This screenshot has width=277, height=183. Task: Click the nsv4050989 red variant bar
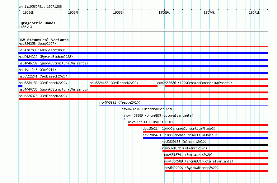[216, 164]
